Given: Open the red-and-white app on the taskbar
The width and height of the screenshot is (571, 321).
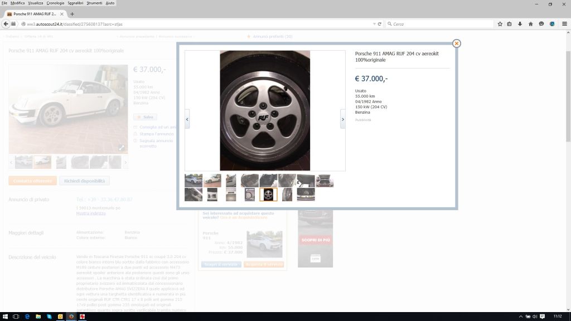Looking at the screenshot, I should coord(83,317).
